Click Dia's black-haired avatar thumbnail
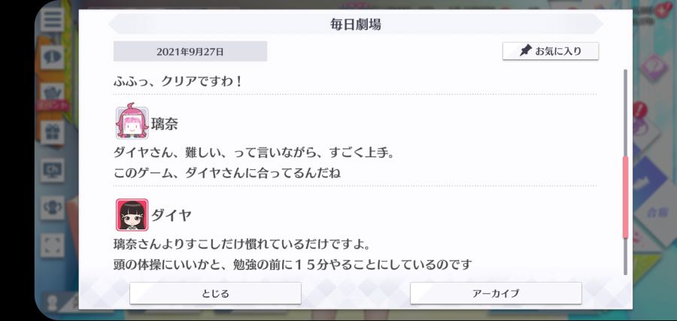Viewport: 677px width, 321px height. 132,214
